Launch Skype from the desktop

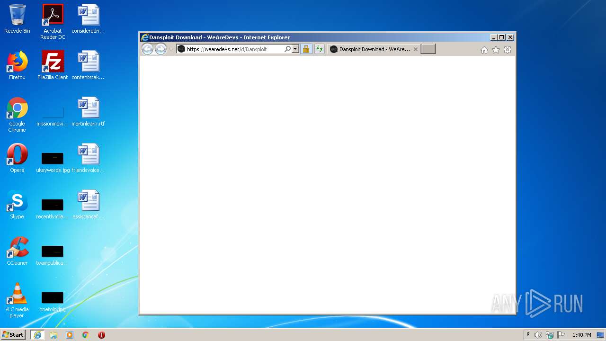pyautogui.click(x=17, y=205)
